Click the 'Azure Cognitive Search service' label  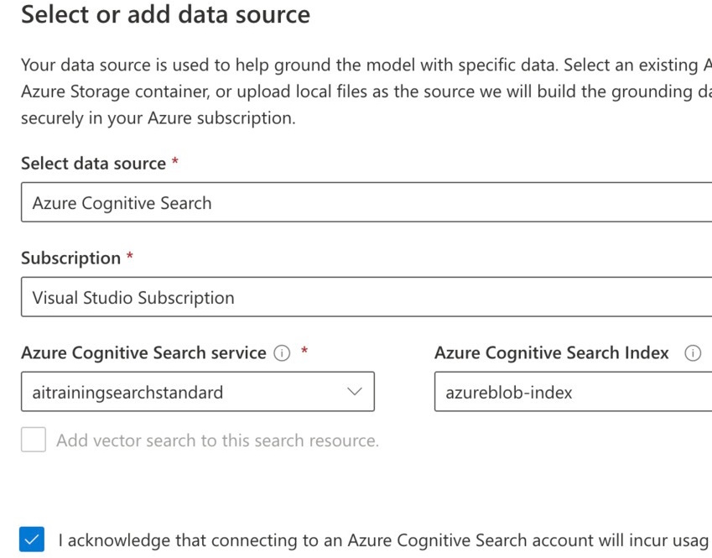[143, 353]
